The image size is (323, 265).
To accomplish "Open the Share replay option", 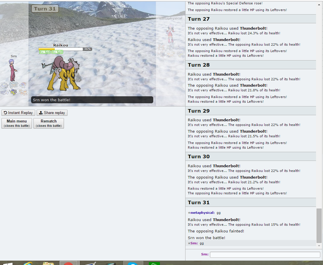I will point(52,113).
